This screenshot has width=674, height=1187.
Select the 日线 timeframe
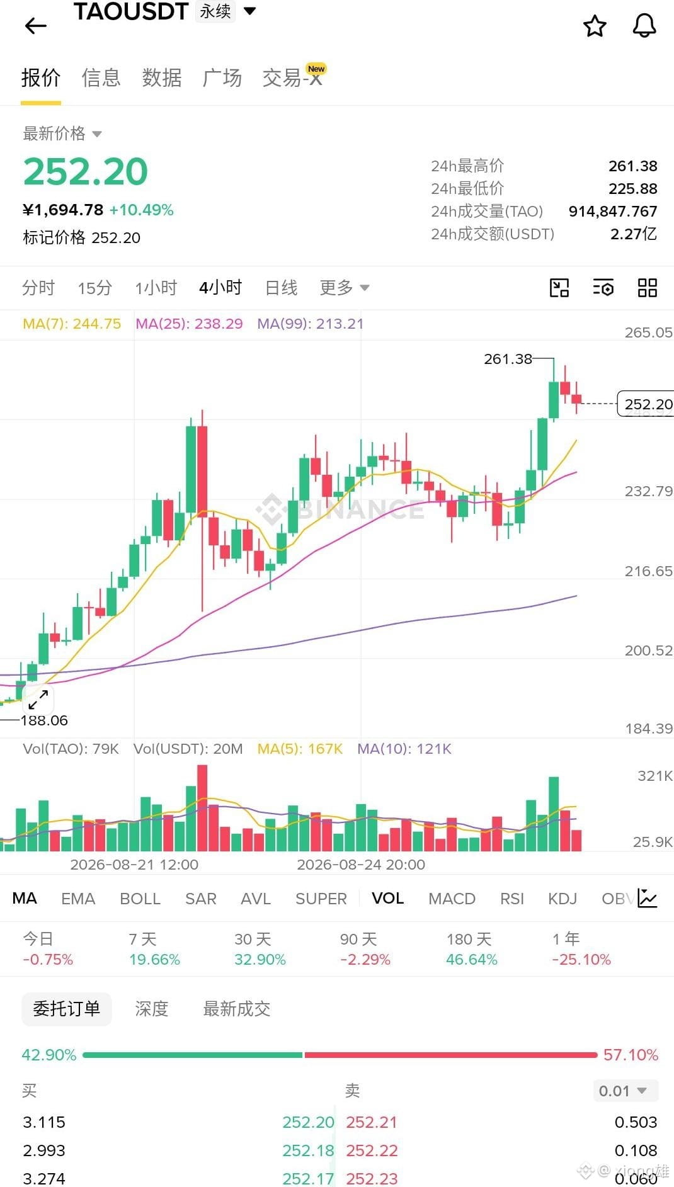281,288
